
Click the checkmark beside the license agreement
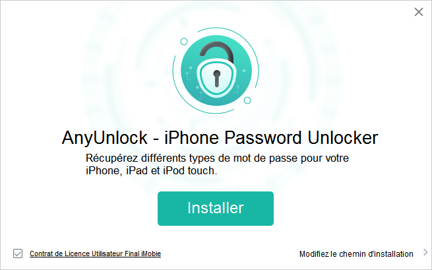[x=18, y=253]
